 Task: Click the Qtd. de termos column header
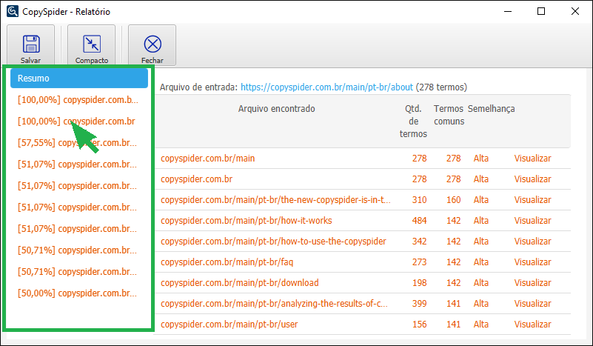[x=413, y=122]
